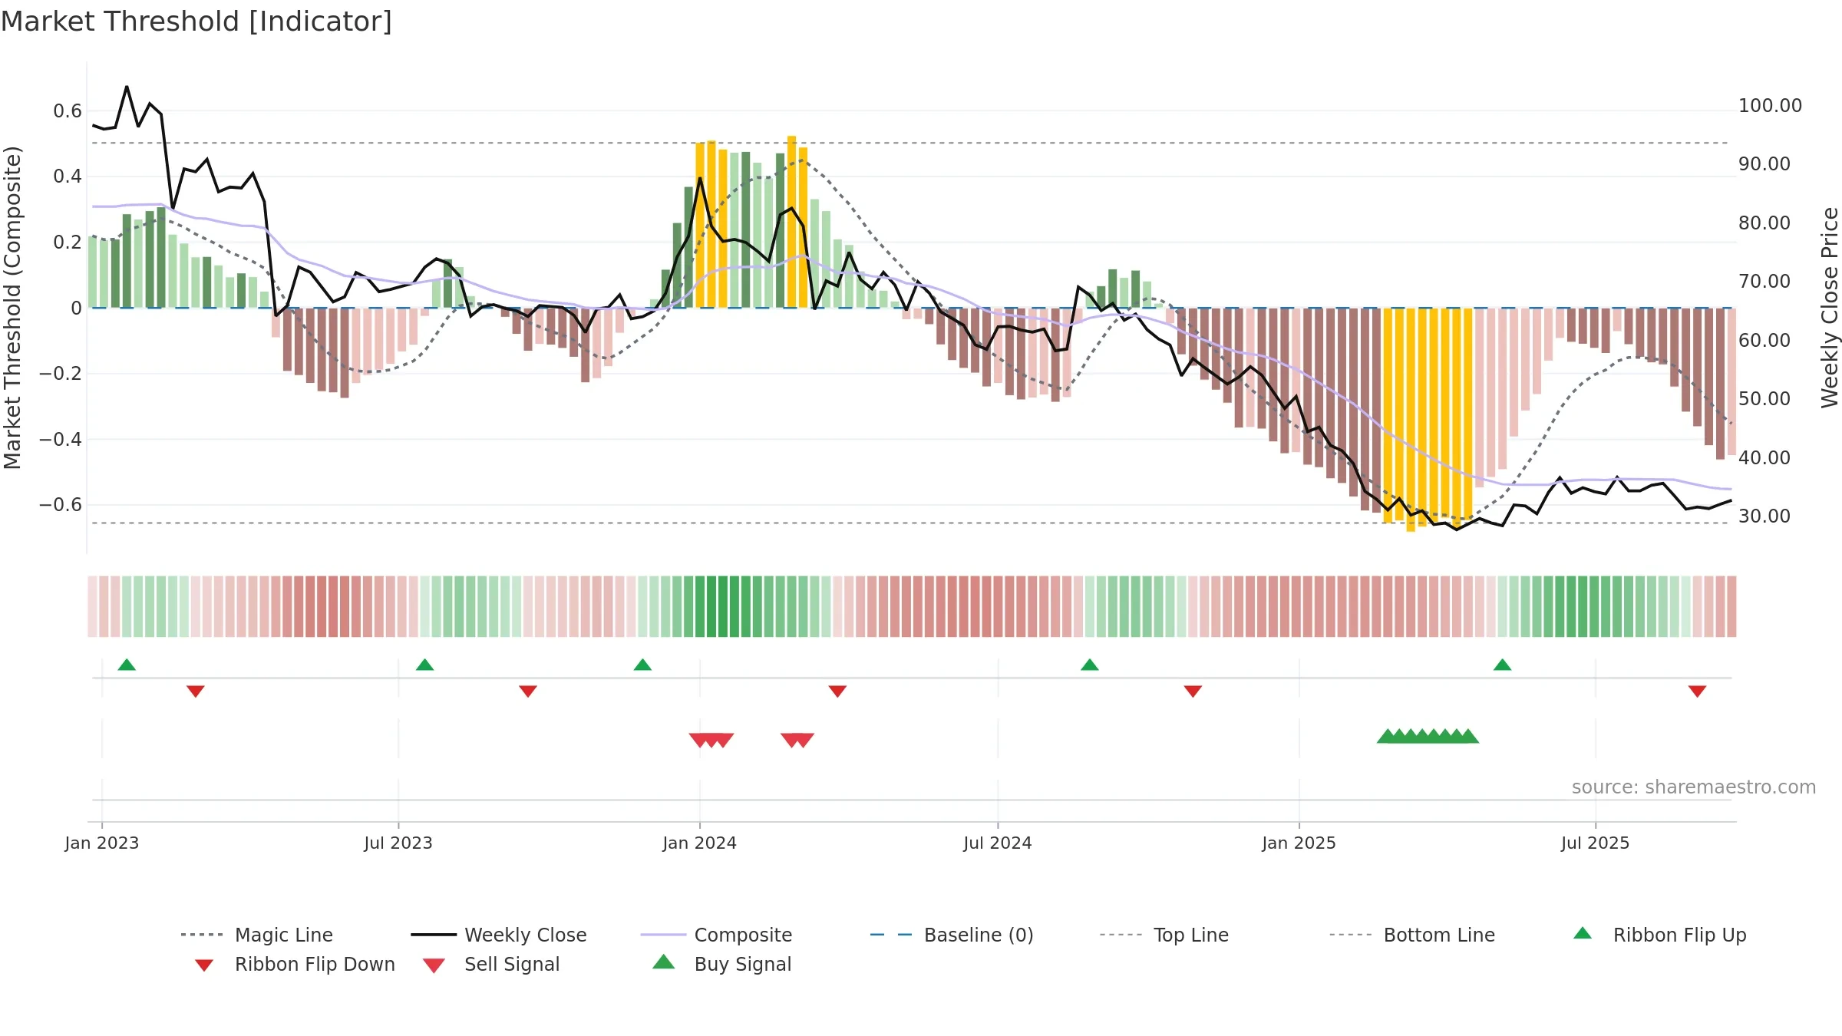Click the Weekly Close Price axis title
1842x1036 pixels.
(1830, 307)
